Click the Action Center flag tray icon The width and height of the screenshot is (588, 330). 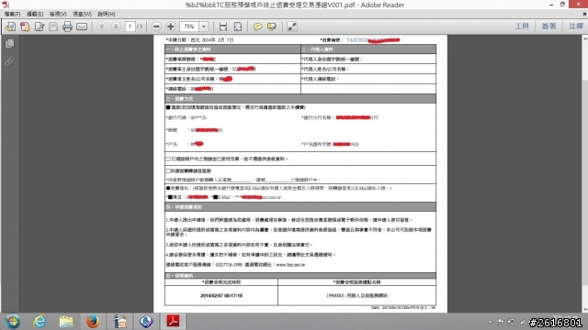click(x=500, y=322)
